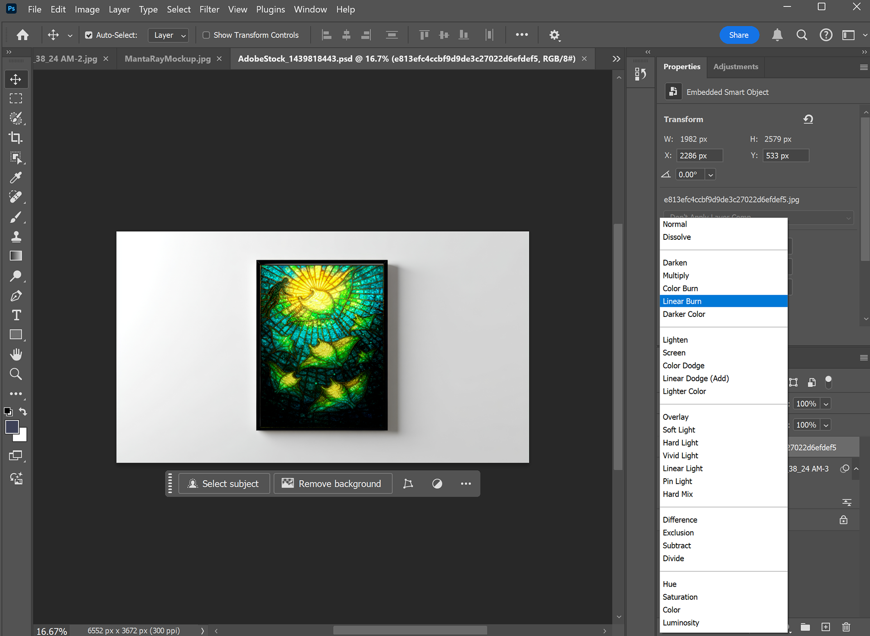
Task: Switch to the Adjustments tab
Action: tap(735, 67)
